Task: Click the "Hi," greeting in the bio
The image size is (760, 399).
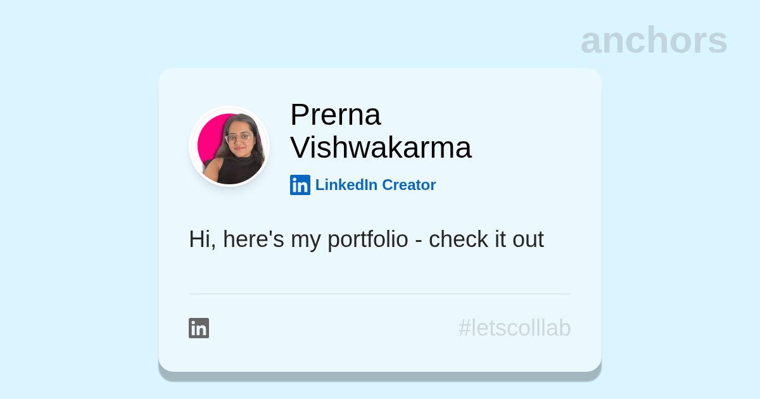Action: [202, 239]
